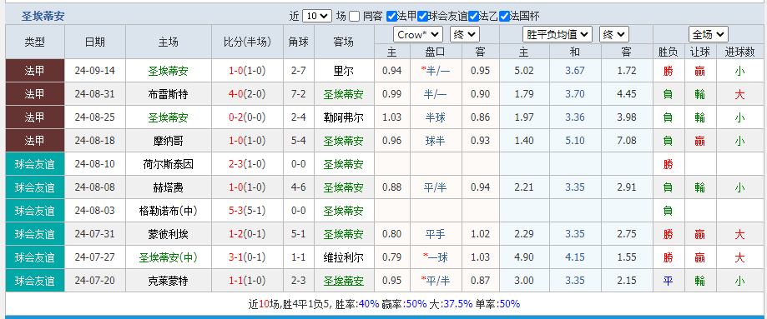Open the Crow* bookmaker dropdown

418,35
